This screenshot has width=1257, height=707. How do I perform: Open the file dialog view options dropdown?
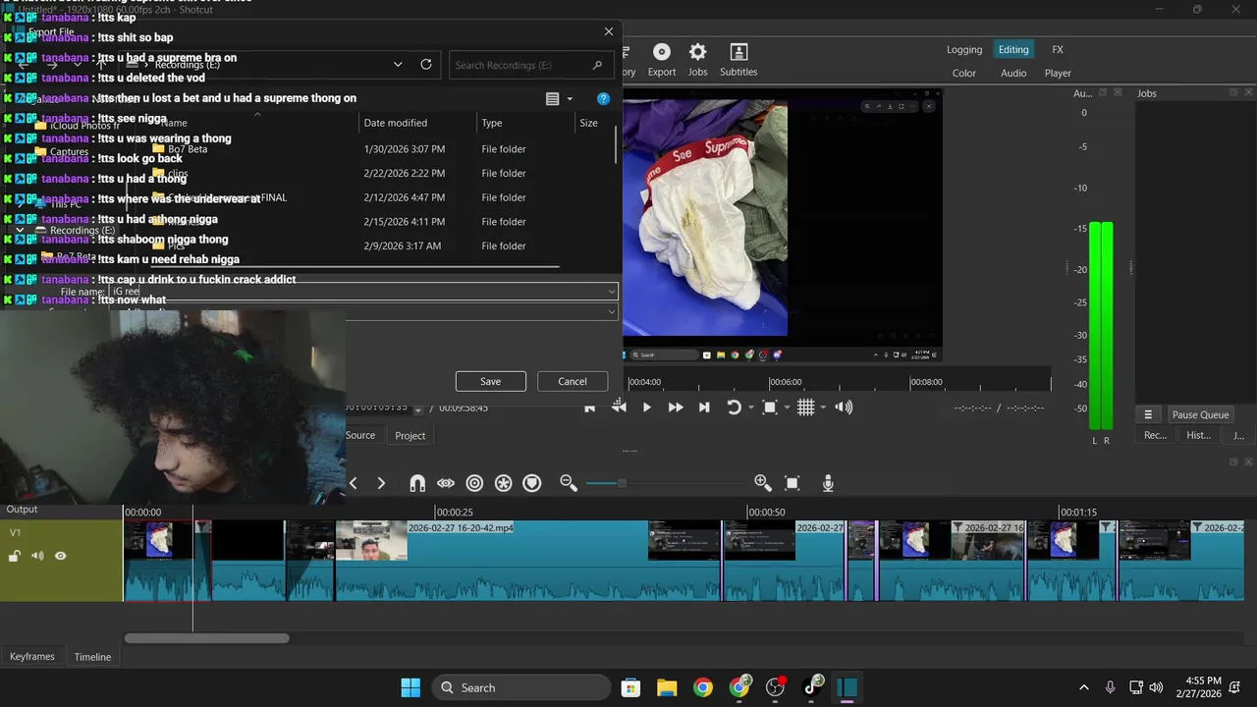click(570, 99)
